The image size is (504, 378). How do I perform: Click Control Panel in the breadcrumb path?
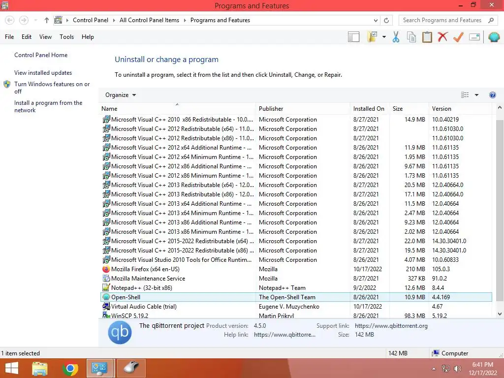[91, 20]
